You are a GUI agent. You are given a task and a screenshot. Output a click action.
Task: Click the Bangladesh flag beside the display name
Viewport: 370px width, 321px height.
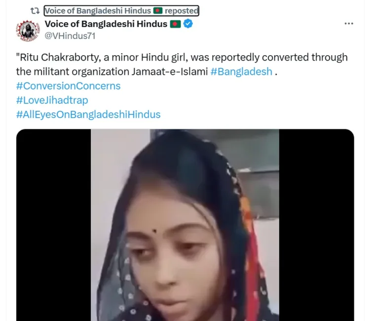175,24
